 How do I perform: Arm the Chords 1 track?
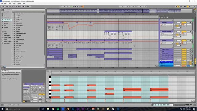tap(191, 23)
